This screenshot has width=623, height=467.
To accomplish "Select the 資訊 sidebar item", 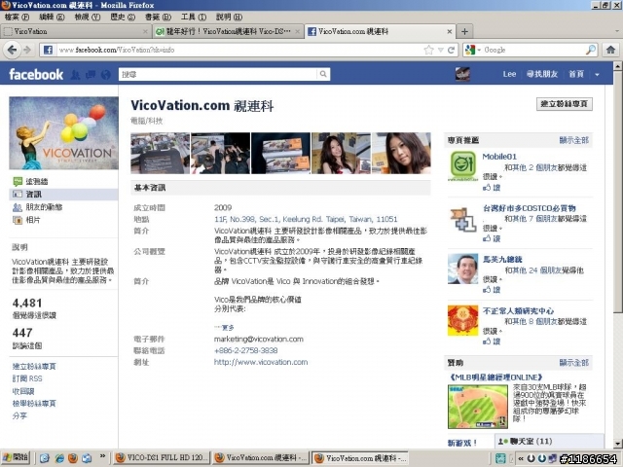I will point(63,195).
